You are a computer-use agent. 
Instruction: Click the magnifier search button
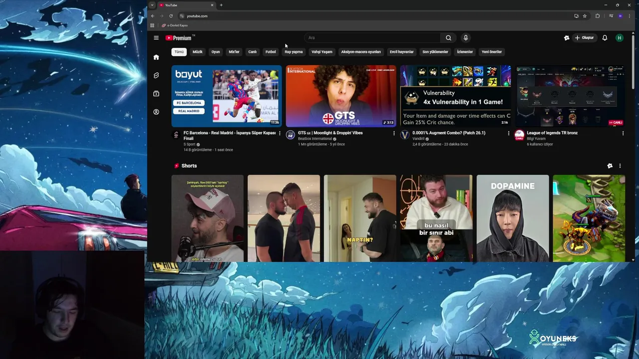448,38
